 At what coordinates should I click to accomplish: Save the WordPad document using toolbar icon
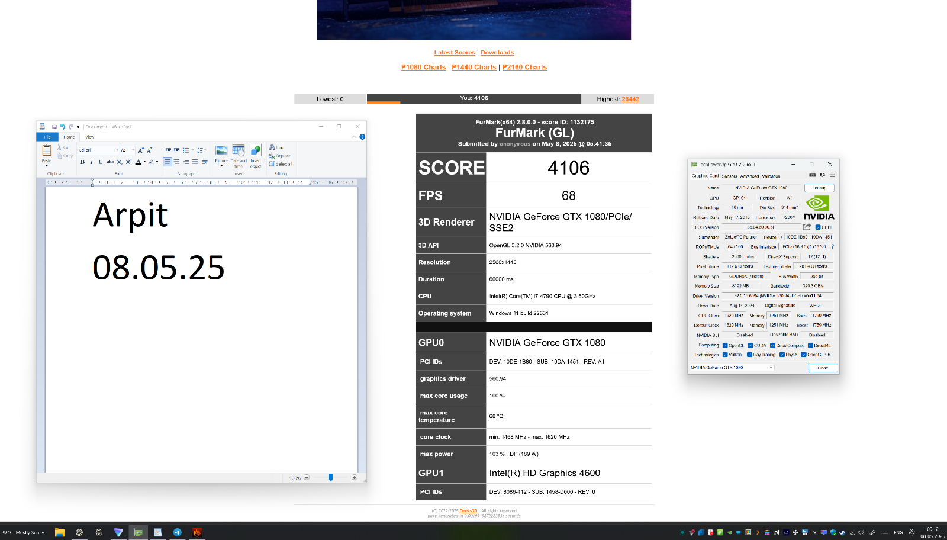[54, 127]
